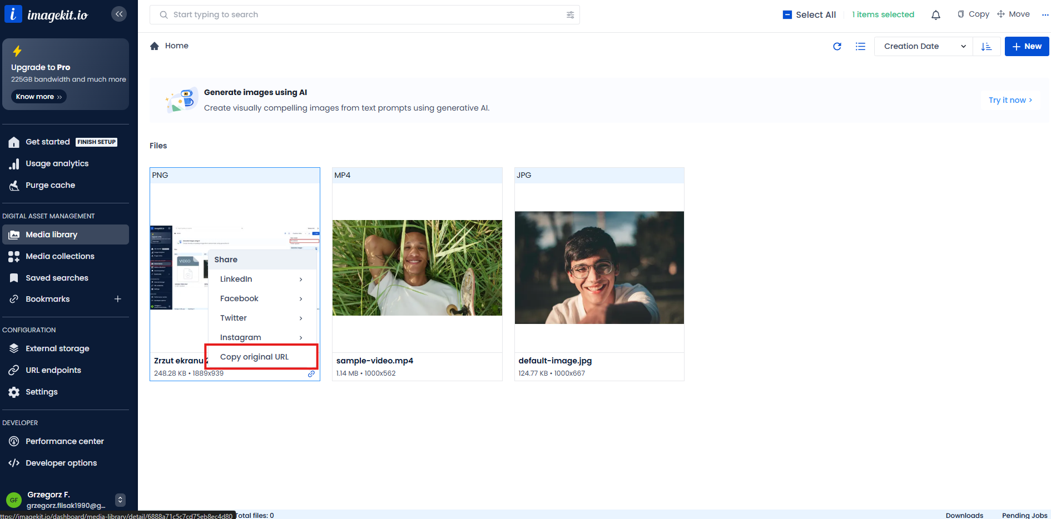
Task: Open the notifications bell
Action: coord(936,15)
